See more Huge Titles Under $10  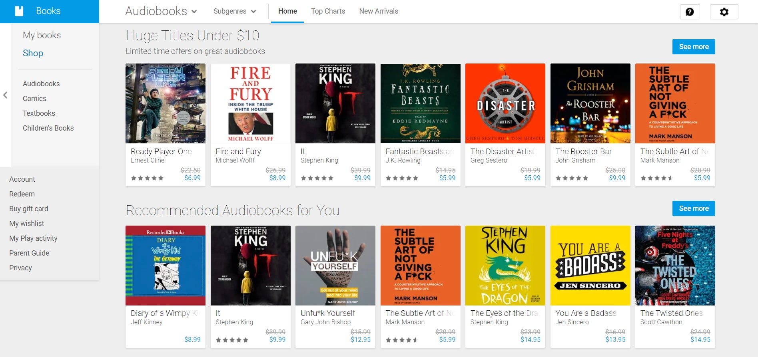[693, 47]
